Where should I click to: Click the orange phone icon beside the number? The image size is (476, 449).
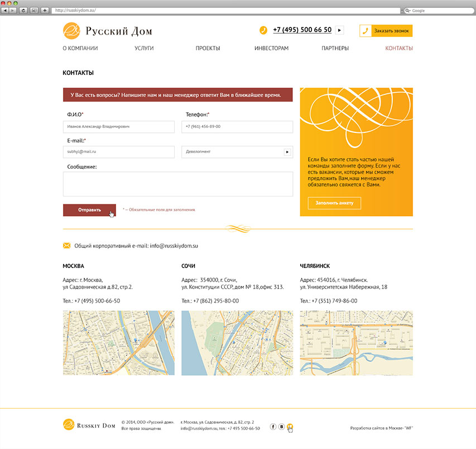pyautogui.click(x=263, y=30)
